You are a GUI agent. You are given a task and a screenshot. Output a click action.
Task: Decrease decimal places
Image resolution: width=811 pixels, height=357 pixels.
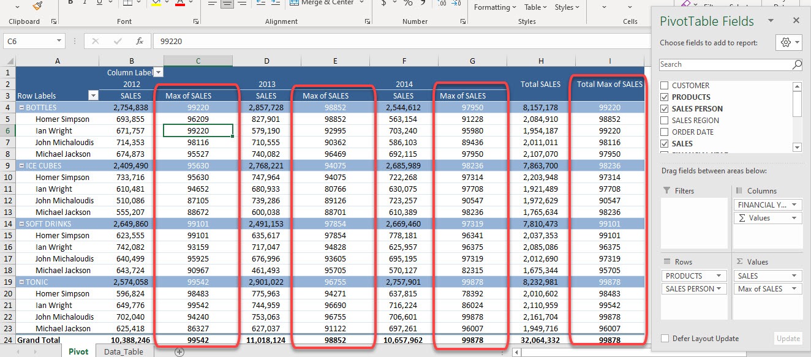[x=457, y=3]
